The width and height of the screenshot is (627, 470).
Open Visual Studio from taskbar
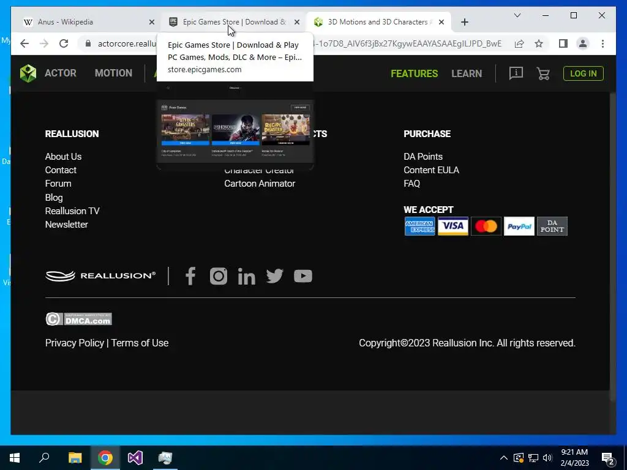[135, 458]
